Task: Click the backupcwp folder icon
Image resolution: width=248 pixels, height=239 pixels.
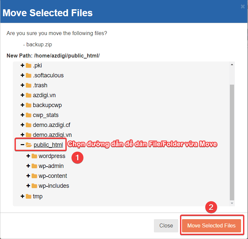Action: click(28, 105)
